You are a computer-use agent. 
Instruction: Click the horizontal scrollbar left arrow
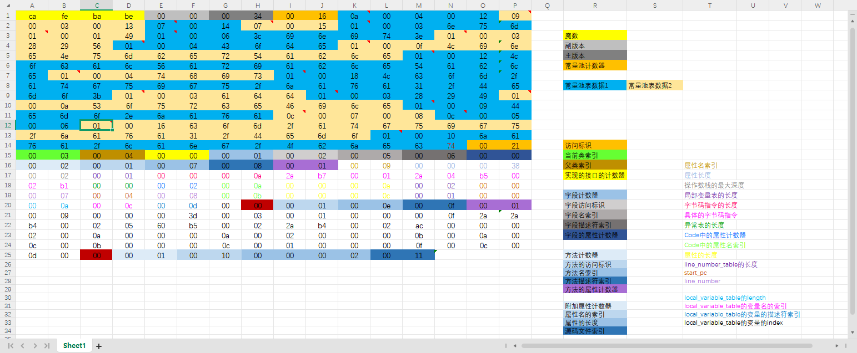click(x=515, y=346)
